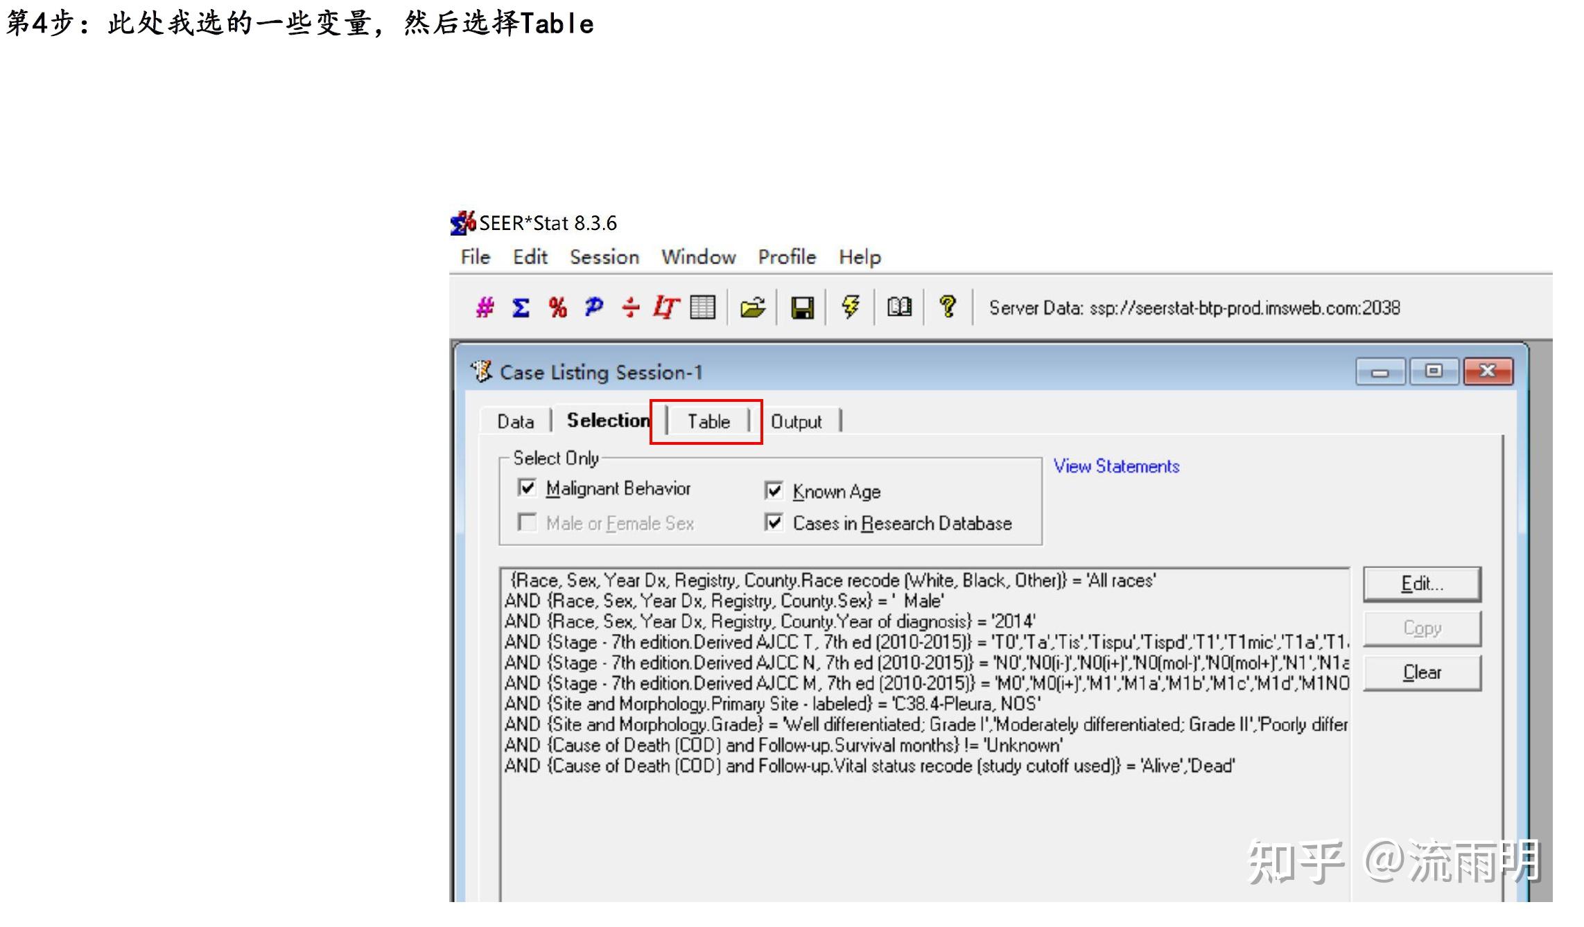This screenshot has height=927, width=1584.
Task: Select the Primary Site statement line
Action: [772, 704]
